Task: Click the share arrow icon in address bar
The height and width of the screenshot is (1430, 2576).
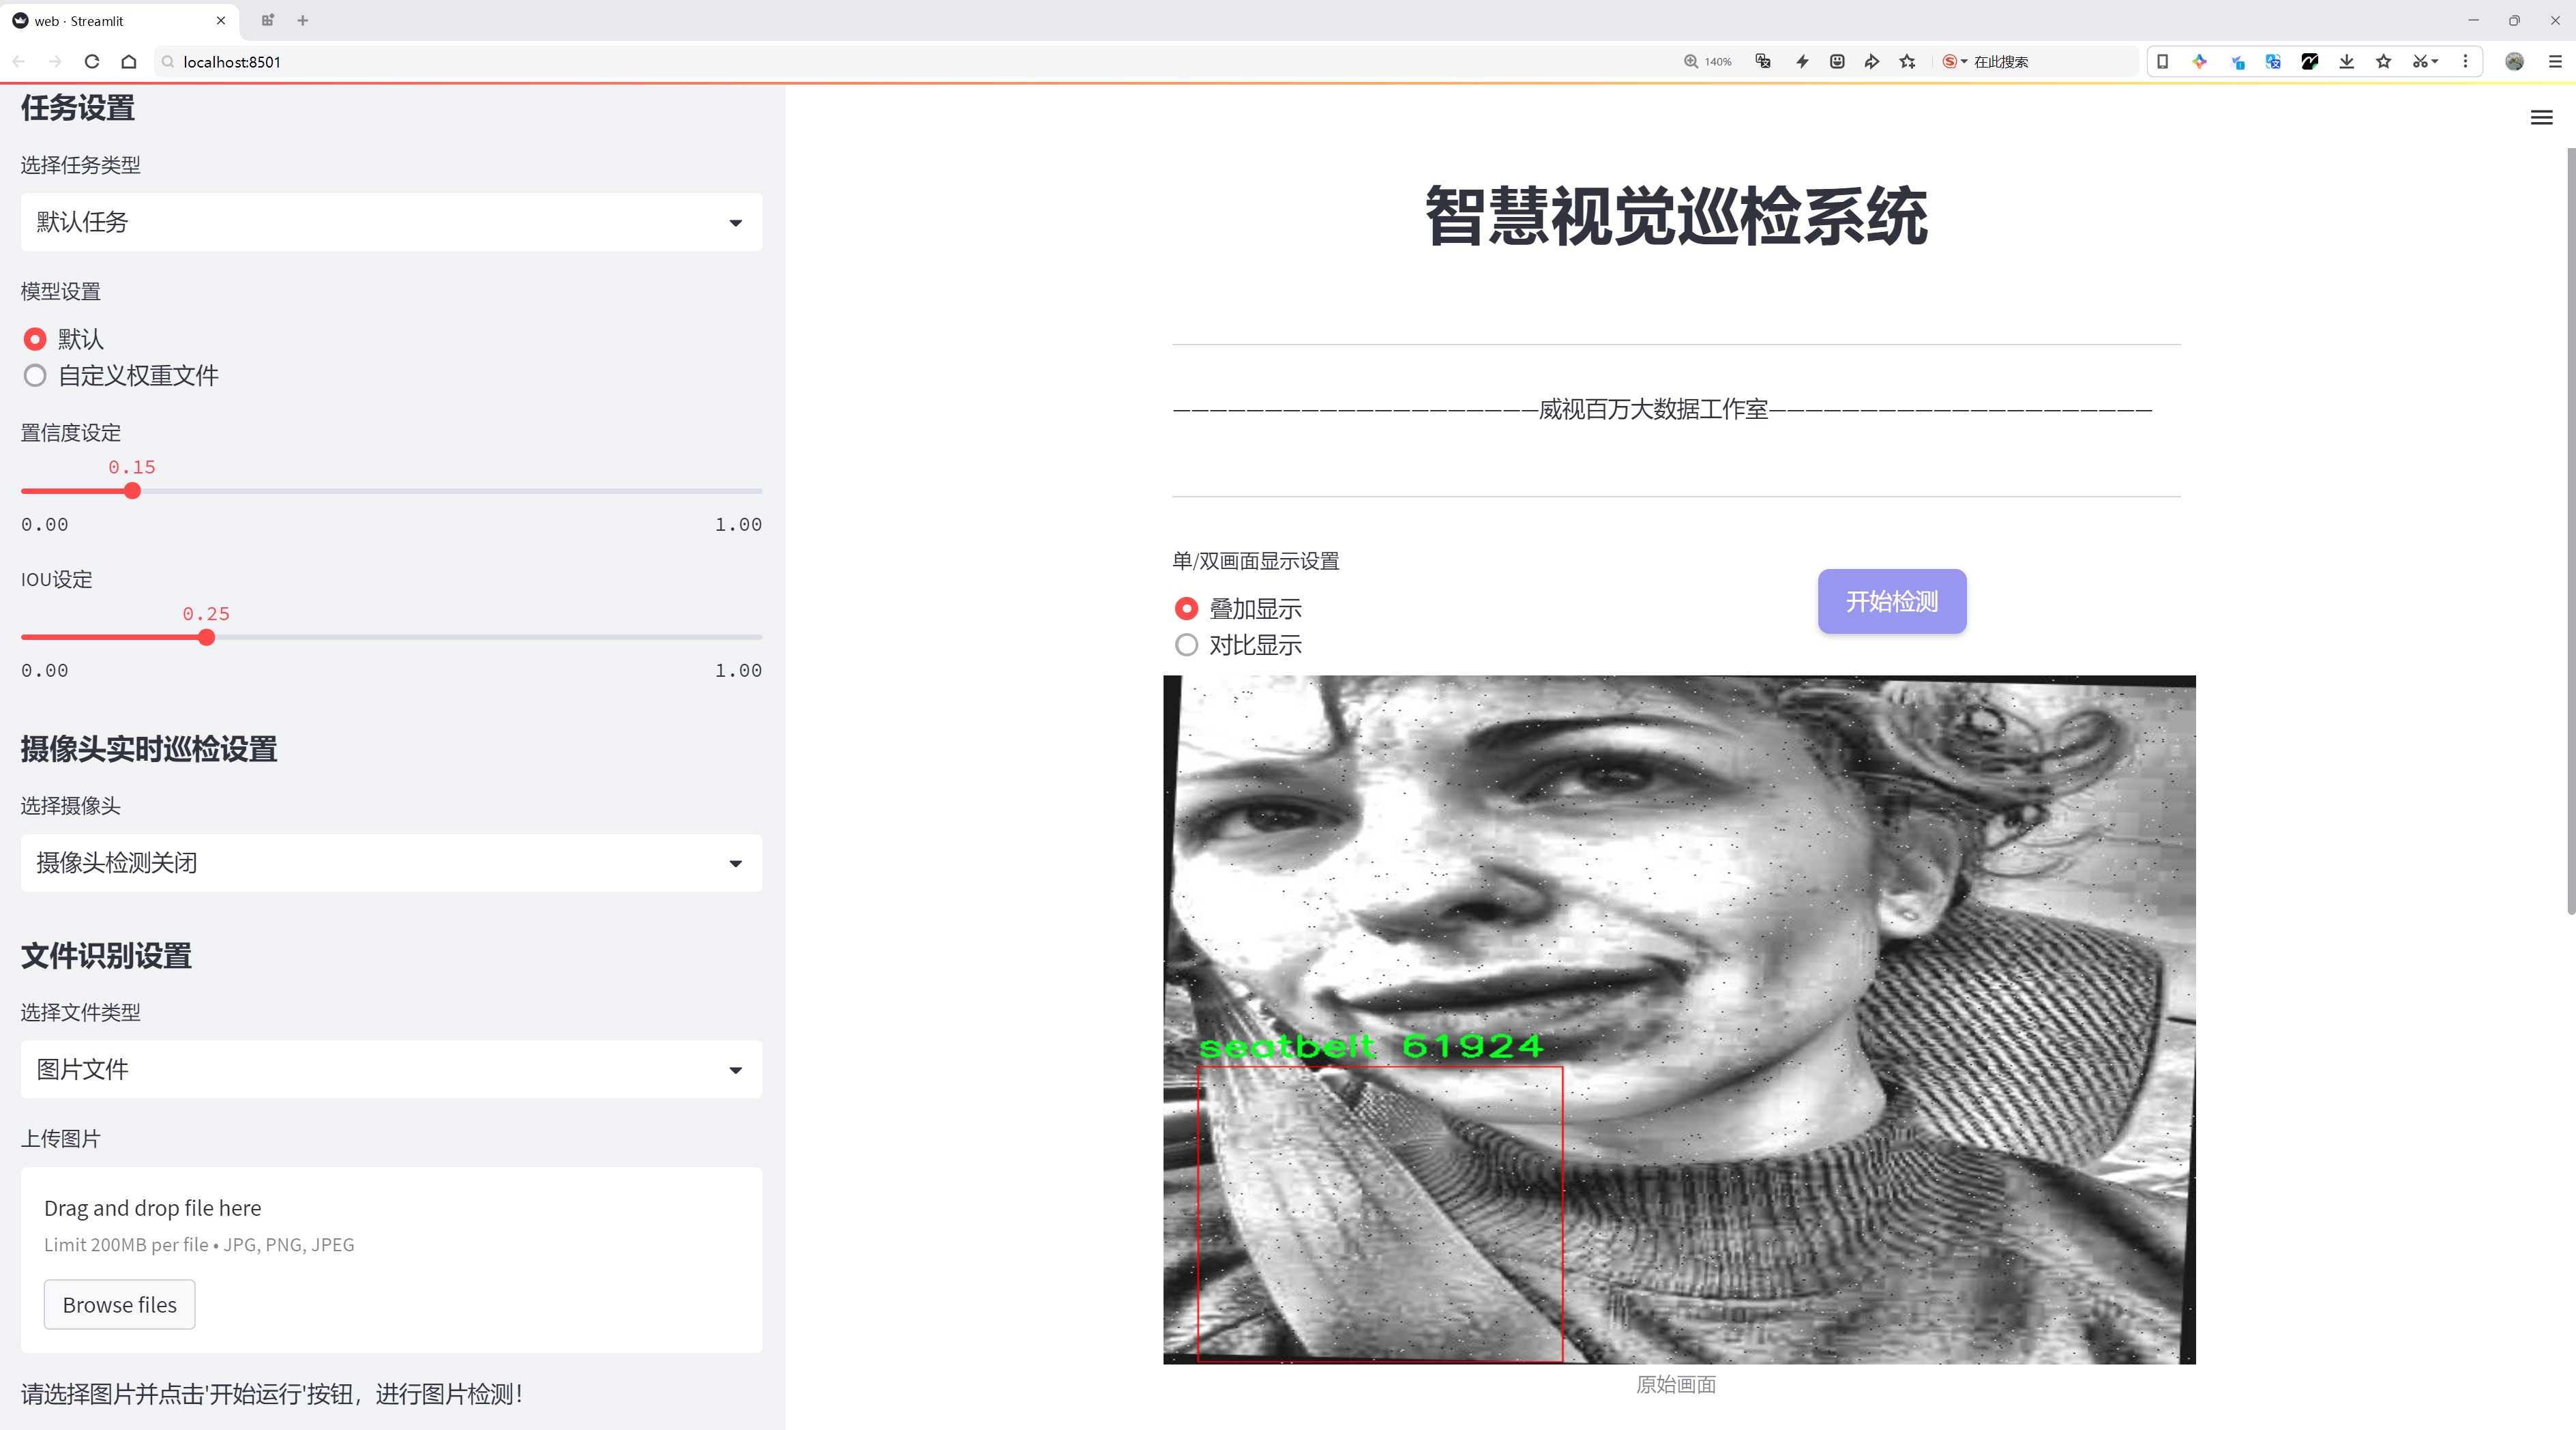Action: click(1871, 62)
